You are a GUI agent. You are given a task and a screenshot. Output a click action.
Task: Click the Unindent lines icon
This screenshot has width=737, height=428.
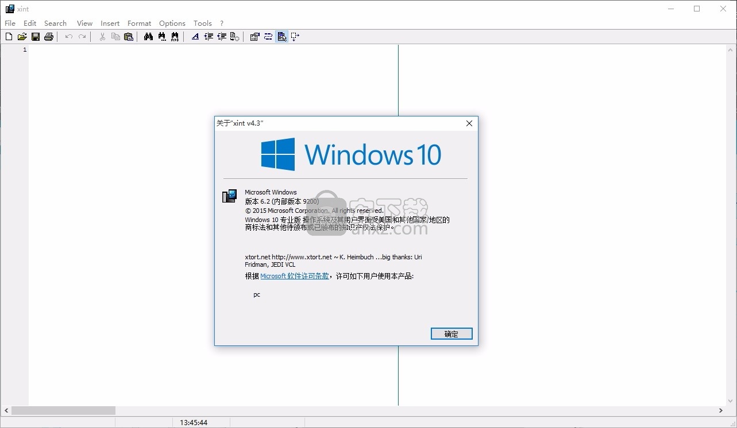tap(222, 37)
